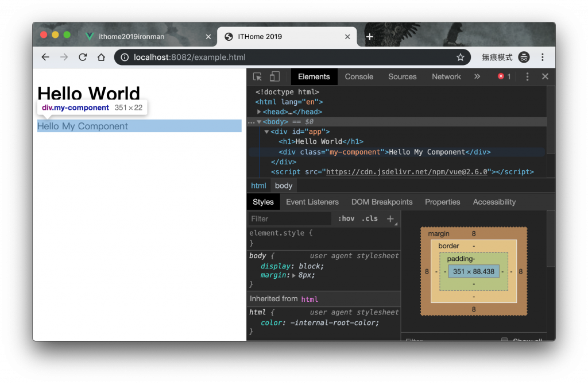Click the border label in box model
Viewport: 588px width, 384px height.
pyautogui.click(x=448, y=246)
